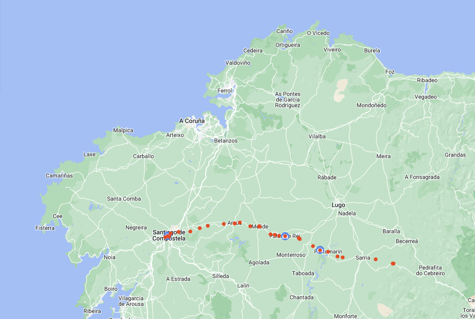475x319 pixels.
Task: Click the As Pontes de García Rodríguez label
Action: point(287,100)
